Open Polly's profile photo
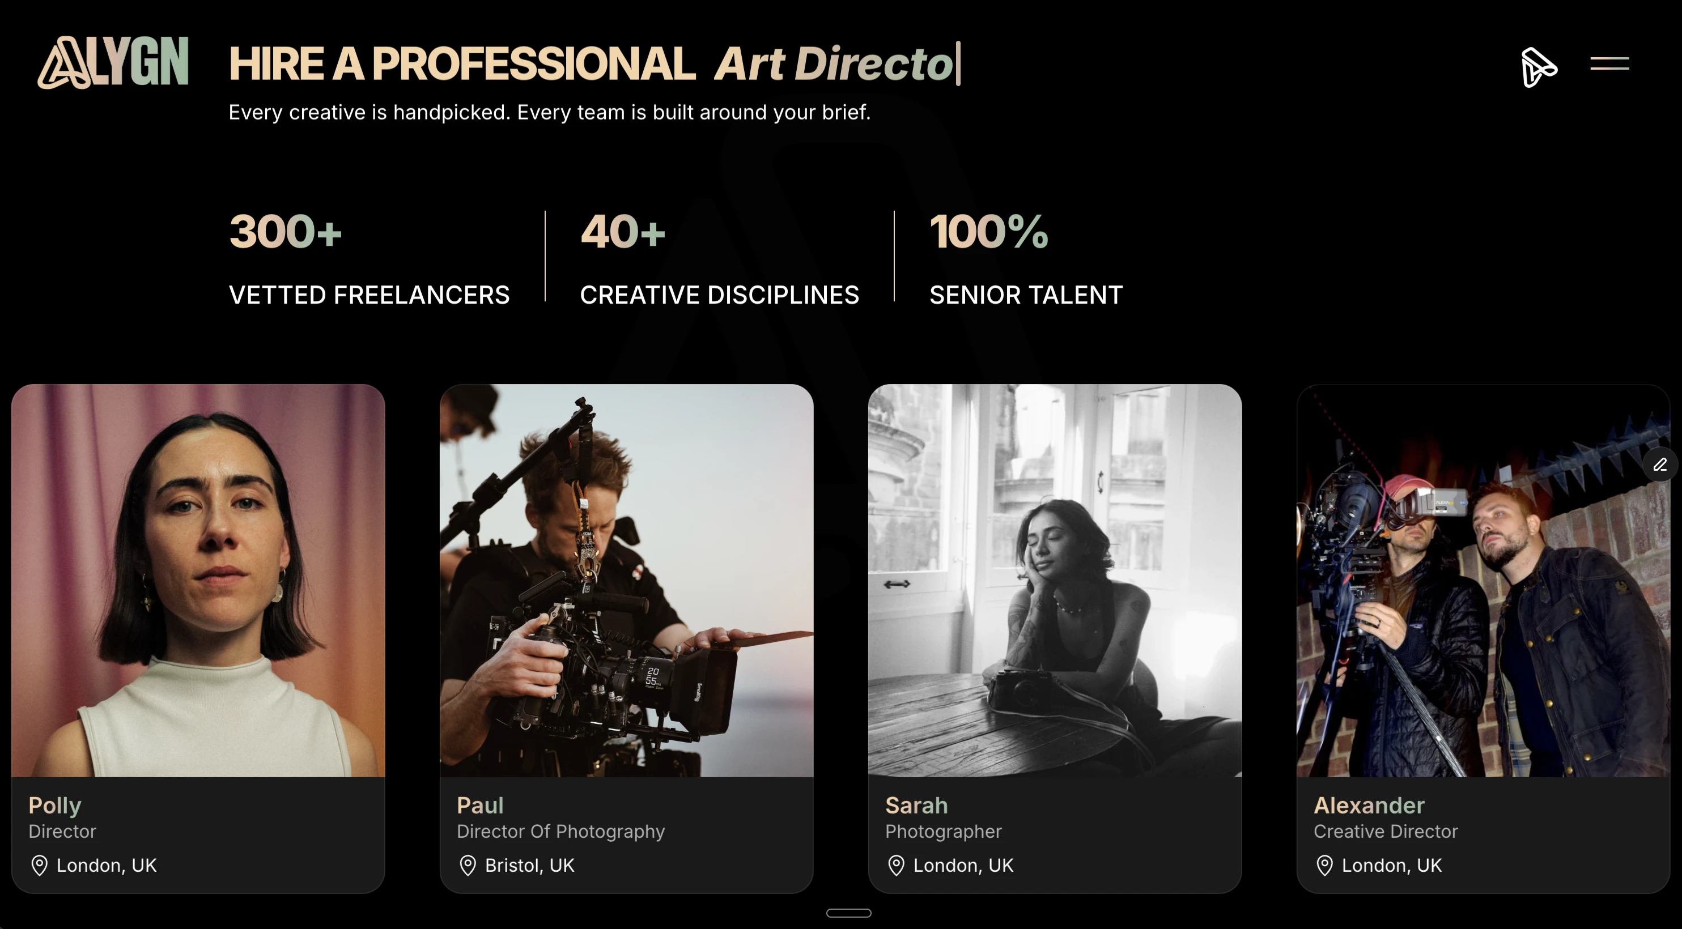This screenshot has height=929, width=1682. click(x=198, y=581)
